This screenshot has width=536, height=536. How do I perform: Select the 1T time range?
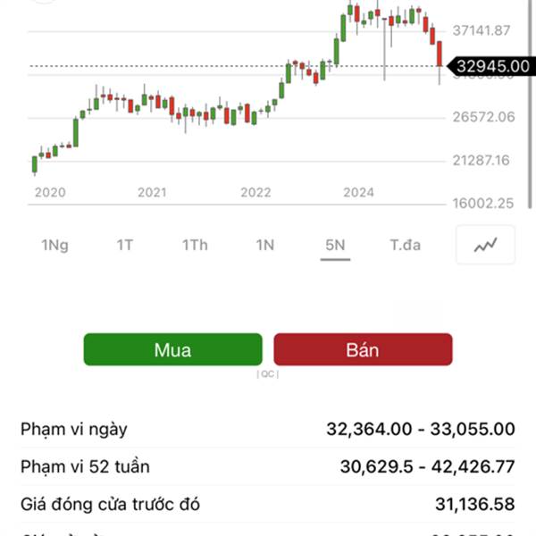pyautogui.click(x=125, y=245)
